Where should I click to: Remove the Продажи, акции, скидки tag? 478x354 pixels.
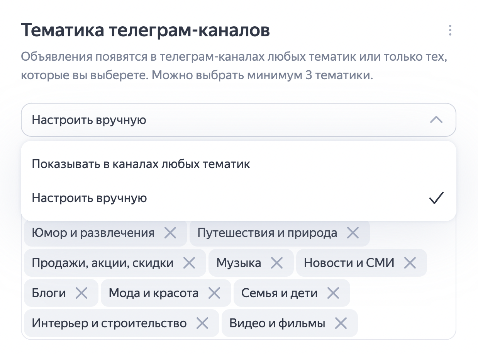point(189,263)
